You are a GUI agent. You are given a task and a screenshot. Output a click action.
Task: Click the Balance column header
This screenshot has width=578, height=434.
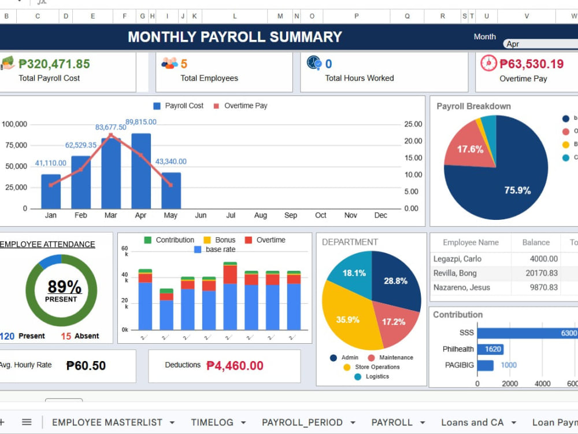coord(536,242)
